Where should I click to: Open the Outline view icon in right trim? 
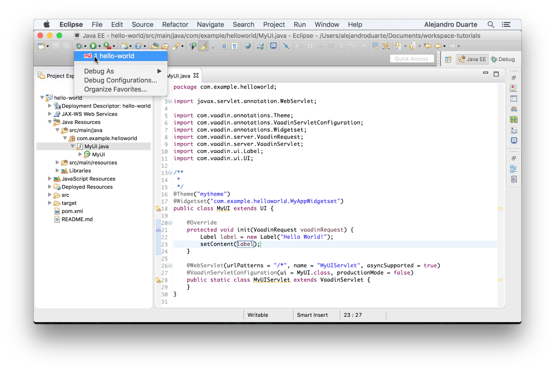pyautogui.click(x=513, y=169)
